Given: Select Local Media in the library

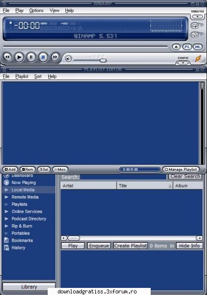Looking at the screenshot, I should 23,190.
